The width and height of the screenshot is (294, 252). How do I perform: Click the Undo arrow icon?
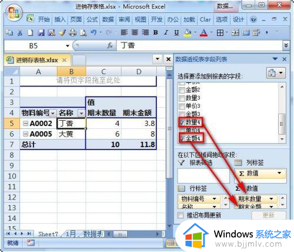94,32
